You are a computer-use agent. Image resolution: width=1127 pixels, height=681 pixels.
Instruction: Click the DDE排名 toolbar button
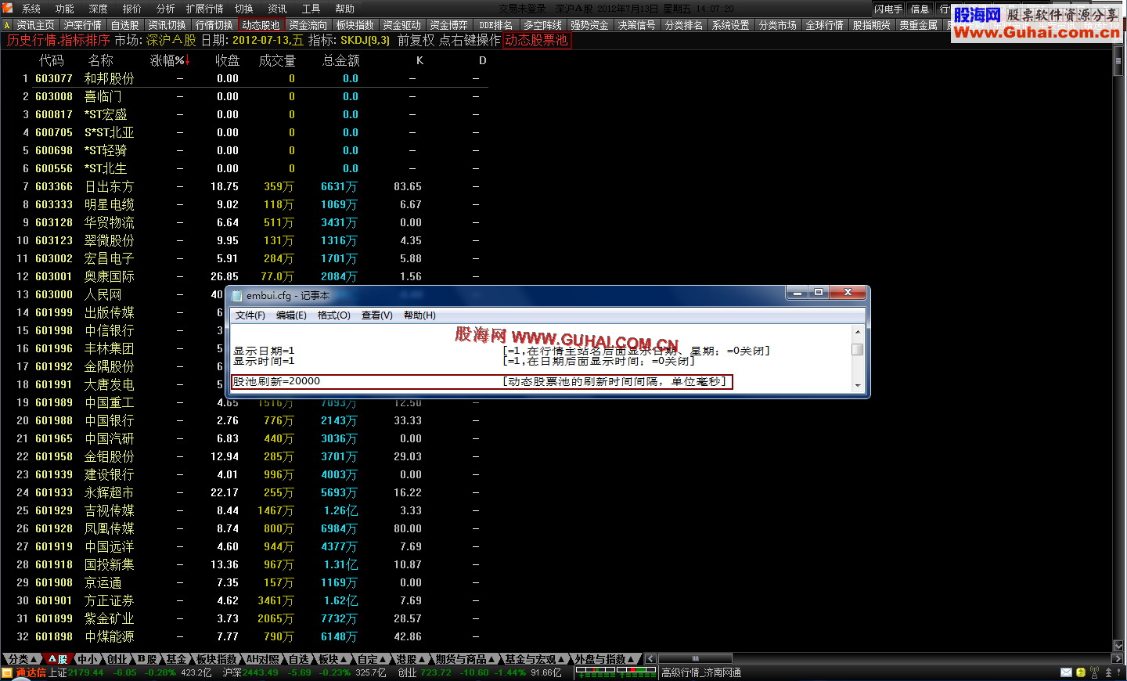[495, 25]
